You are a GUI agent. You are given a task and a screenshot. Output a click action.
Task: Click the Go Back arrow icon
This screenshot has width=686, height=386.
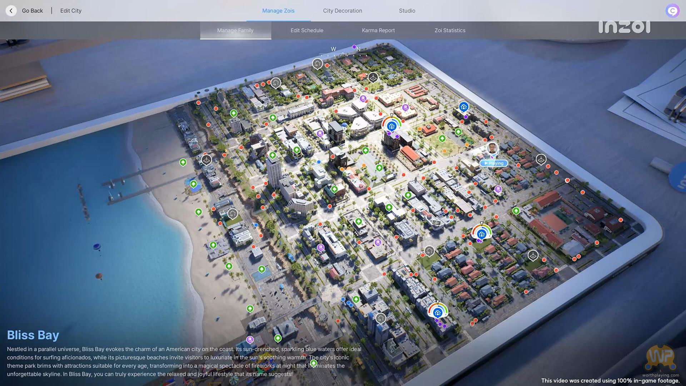[x=11, y=11]
